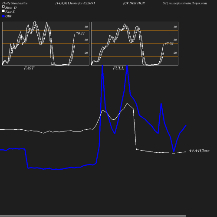The width and height of the screenshot is (217, 217).
Task: Select the 'Daily Stochastics' title text
Action: point(15,3)
